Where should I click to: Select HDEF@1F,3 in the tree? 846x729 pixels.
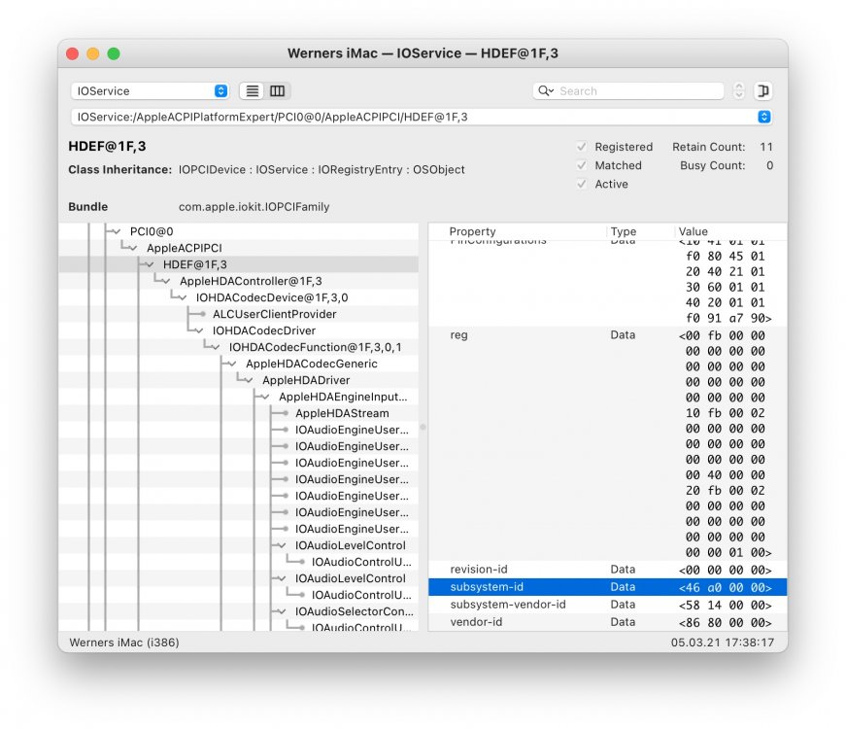[x=195, y=264]
